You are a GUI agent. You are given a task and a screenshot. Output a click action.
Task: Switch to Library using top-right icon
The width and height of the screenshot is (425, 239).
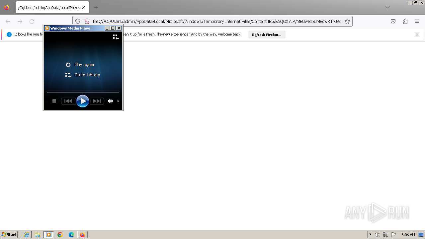pos(116,37)
